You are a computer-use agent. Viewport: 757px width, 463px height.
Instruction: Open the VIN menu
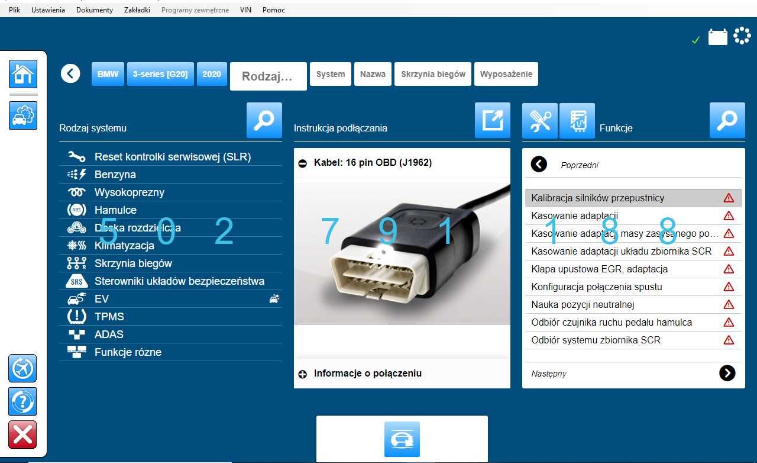tap(245, 10)
